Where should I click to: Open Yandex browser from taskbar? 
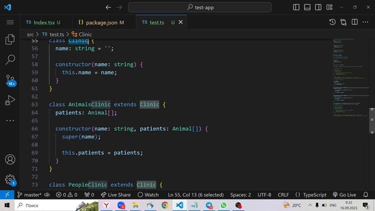107,205
